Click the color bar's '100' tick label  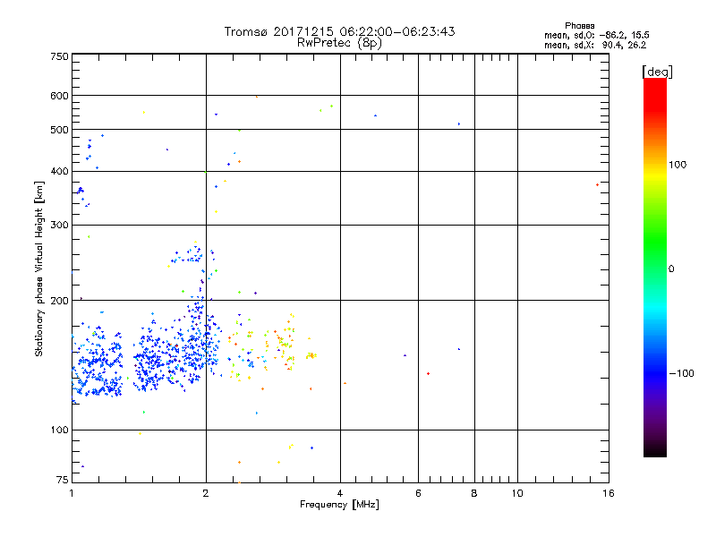(678, 165)
